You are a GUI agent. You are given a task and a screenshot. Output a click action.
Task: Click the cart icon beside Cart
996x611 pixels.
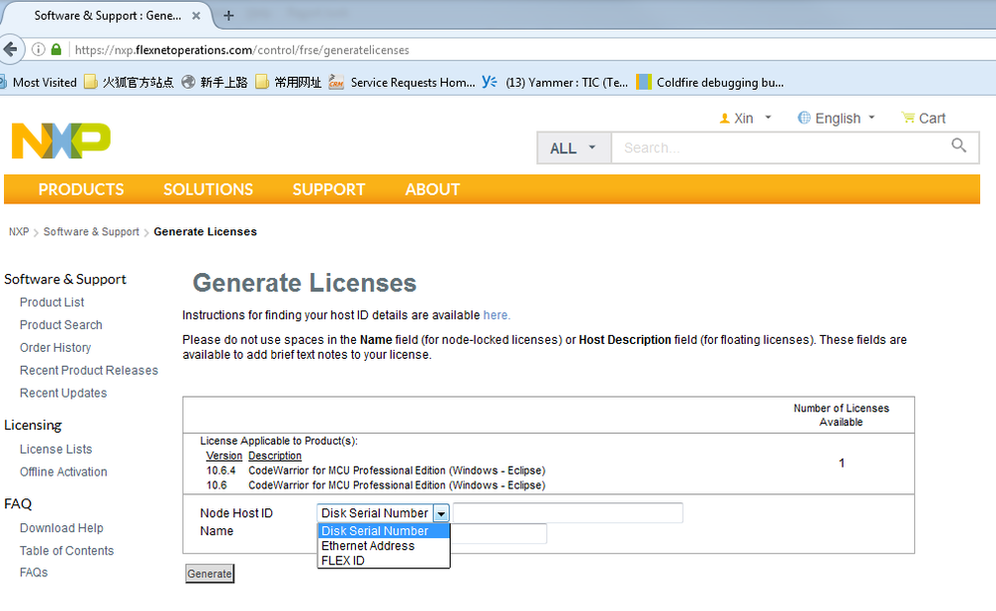tap(907, 118)
